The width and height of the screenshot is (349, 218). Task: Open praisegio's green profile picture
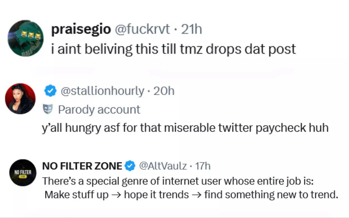[x=25, y=38]
